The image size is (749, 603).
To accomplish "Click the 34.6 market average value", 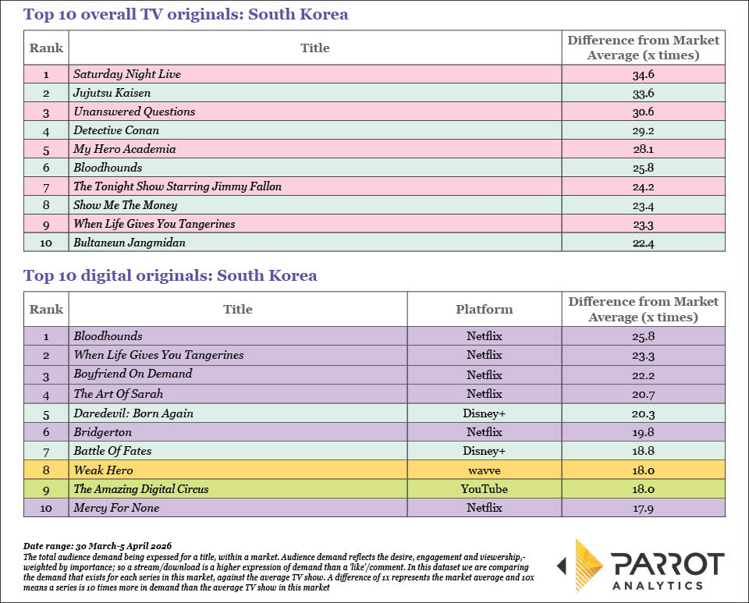I will point(644,74).
